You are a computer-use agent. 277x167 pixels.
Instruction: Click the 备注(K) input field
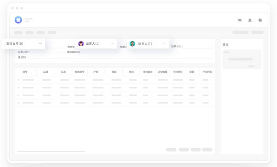click(121, 57)
